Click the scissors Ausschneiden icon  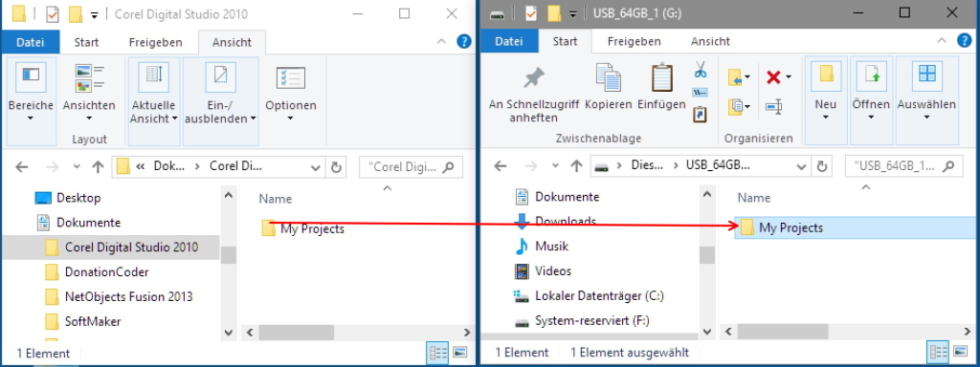click(x=700, y=69)
